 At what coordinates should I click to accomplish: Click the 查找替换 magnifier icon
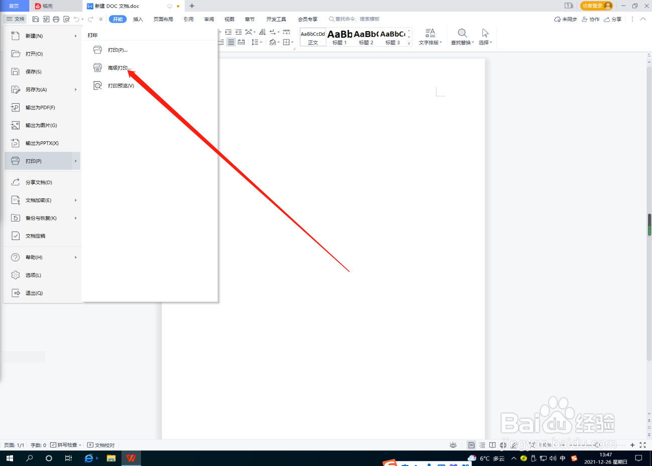(462, 33)
